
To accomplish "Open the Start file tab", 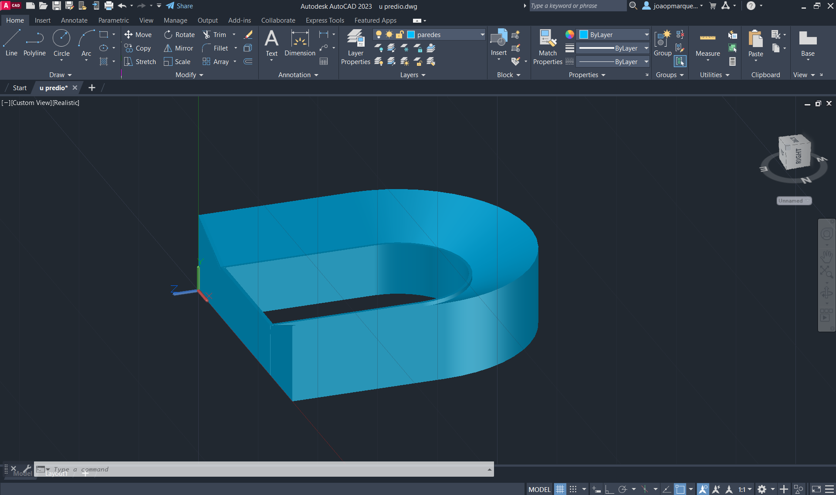I will pos(20,88).
